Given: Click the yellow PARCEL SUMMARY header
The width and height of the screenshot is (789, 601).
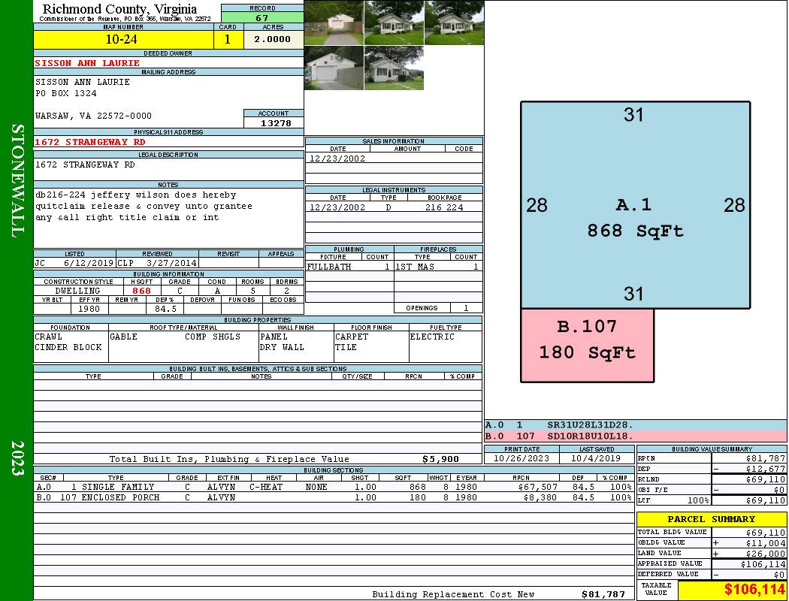Looking at the screenshot, I should coord(712,519).
